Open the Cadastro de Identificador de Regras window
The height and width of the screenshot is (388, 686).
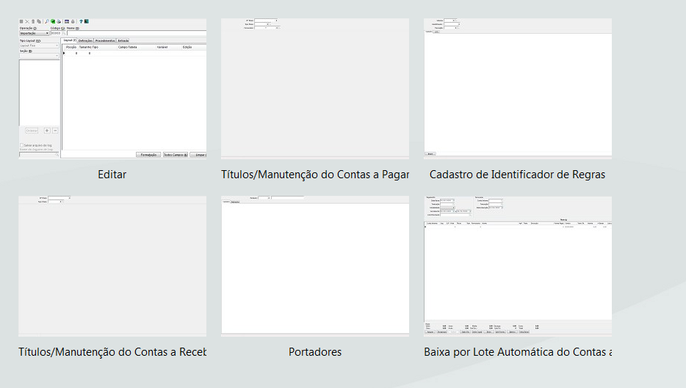coord(518,89)
